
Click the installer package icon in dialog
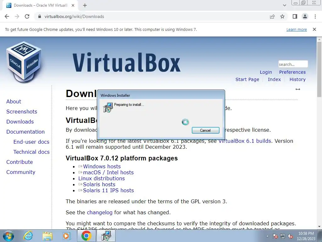point(108,107)
